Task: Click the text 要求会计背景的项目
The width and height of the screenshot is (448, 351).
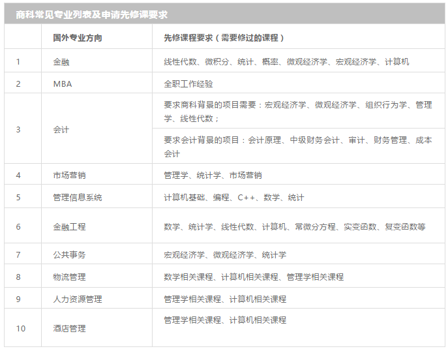Action: tap(201, 140)
